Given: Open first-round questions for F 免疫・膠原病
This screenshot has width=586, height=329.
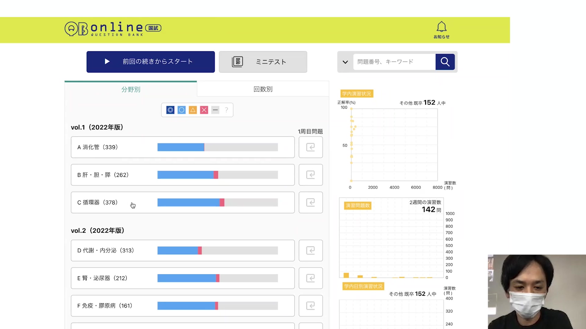Looking at the screenshot, I should [310, 306].
